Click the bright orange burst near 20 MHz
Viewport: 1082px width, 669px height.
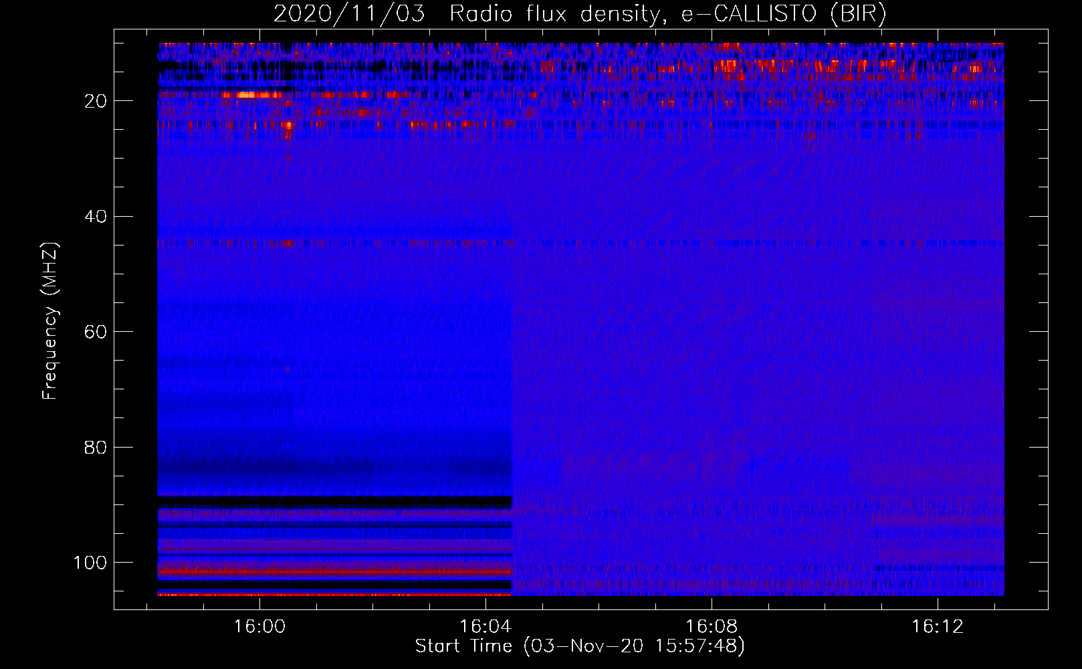(x=253, y=95)
